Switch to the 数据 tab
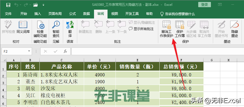This screenshot has height=107, width=244. (87, 14)
